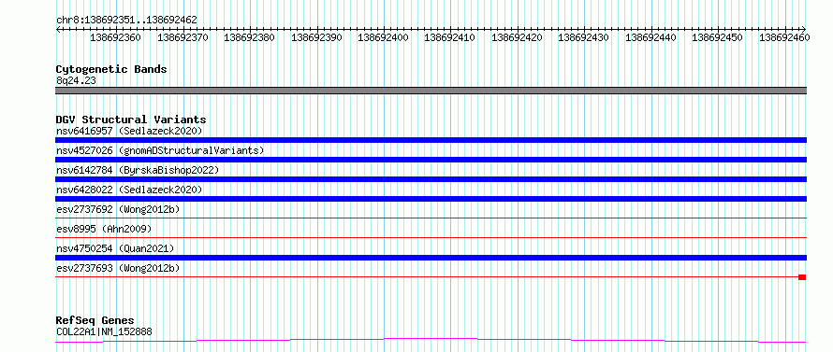
Task: Click the red end block of esv2737693
Action: (x=802, y=277)
